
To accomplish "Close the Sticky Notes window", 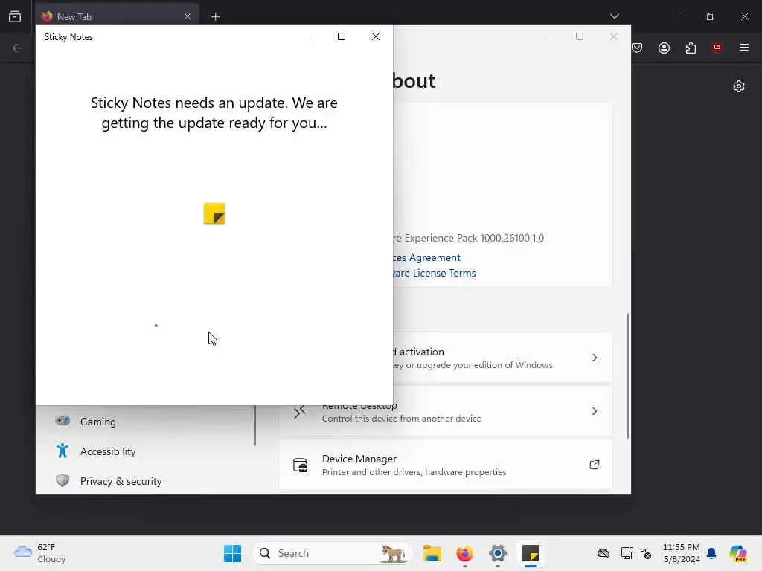I will click(376, 36).
